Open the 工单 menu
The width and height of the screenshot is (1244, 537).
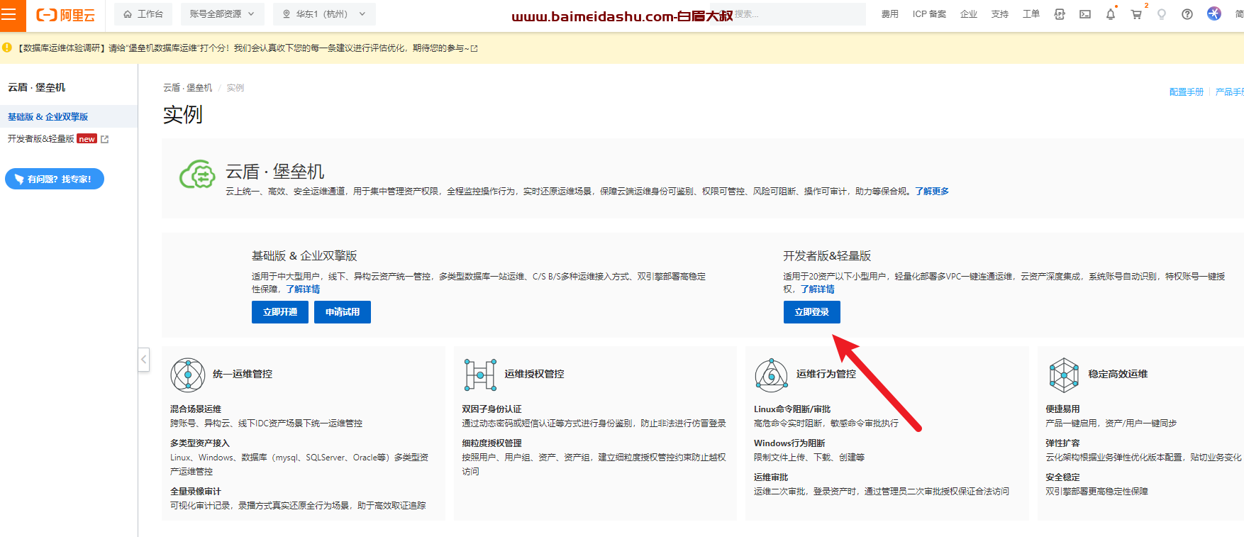point(1031,14)
